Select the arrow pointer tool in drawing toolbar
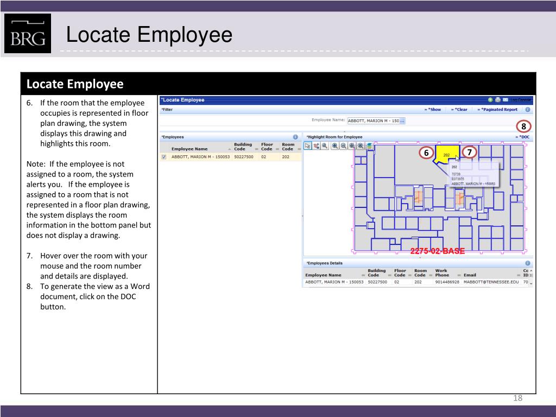The image size is (556, 417). (307, 146)
